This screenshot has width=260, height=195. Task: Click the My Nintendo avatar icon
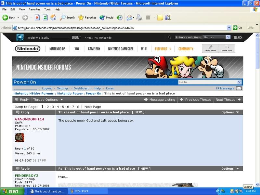pos(20,37)
